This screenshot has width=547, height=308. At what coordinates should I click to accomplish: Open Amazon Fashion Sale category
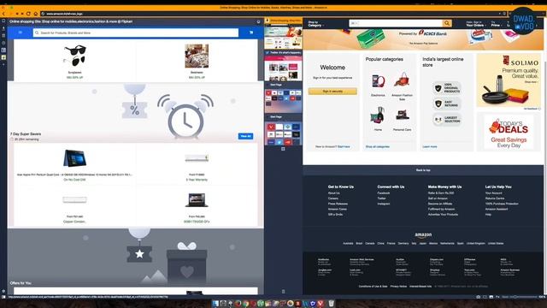(x=402, y=86)
